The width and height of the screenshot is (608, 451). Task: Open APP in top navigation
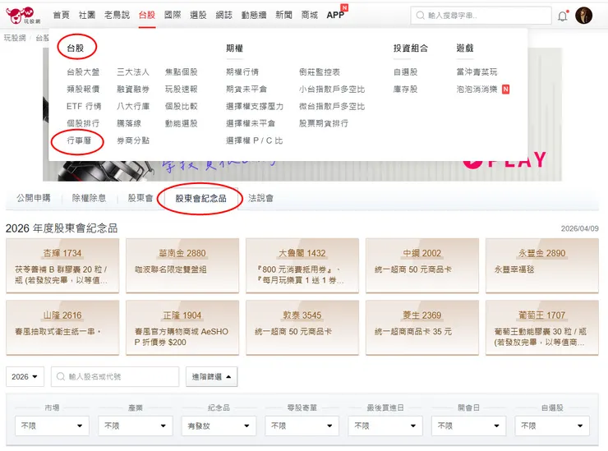(x=335, y=15)
